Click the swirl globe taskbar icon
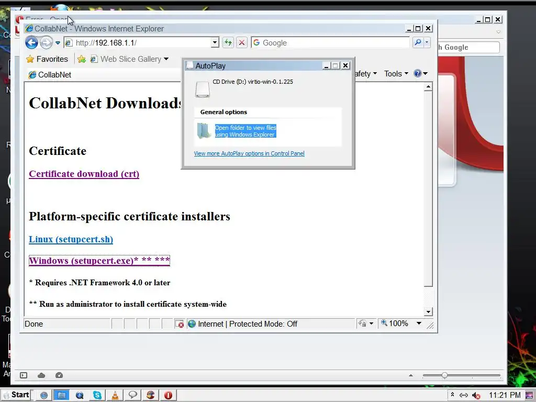 [150, 395]
